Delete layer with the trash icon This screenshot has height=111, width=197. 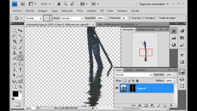pos(171,105)
